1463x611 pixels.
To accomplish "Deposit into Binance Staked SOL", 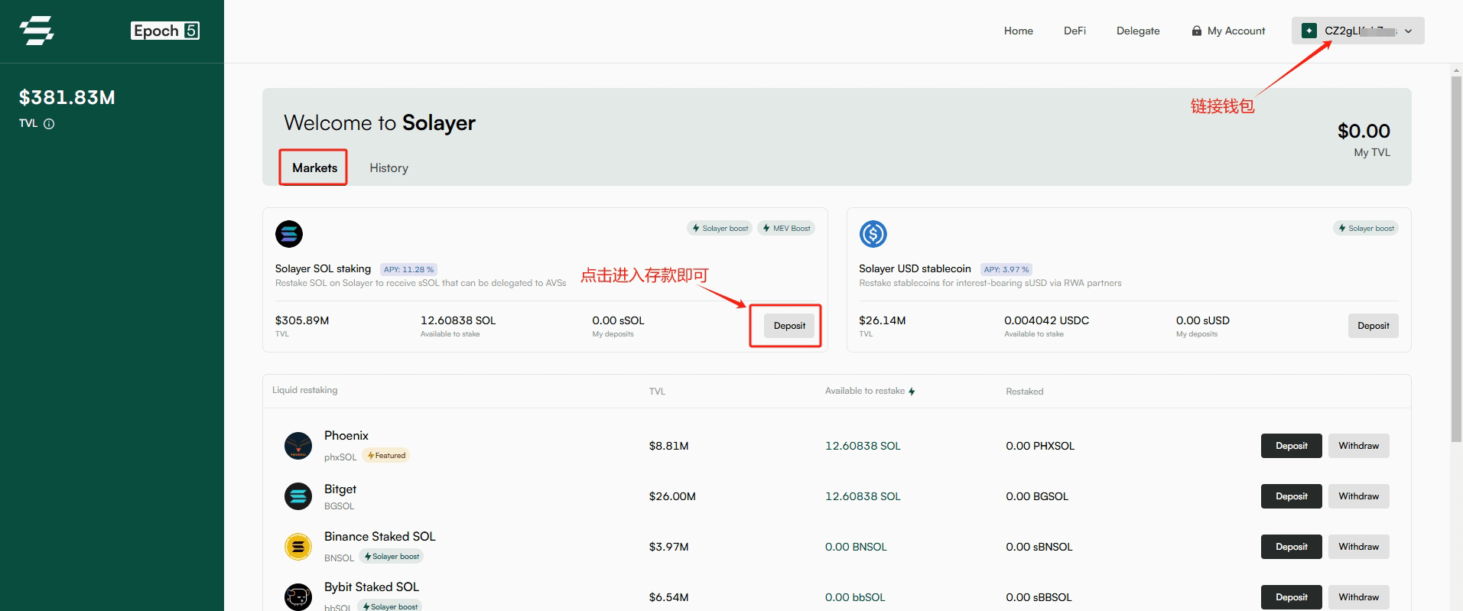I will (x=1291, y=547).
